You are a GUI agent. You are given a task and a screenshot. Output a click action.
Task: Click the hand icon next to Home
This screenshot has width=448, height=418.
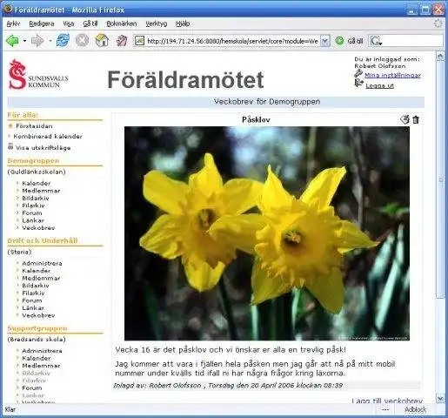click(122, 41)
